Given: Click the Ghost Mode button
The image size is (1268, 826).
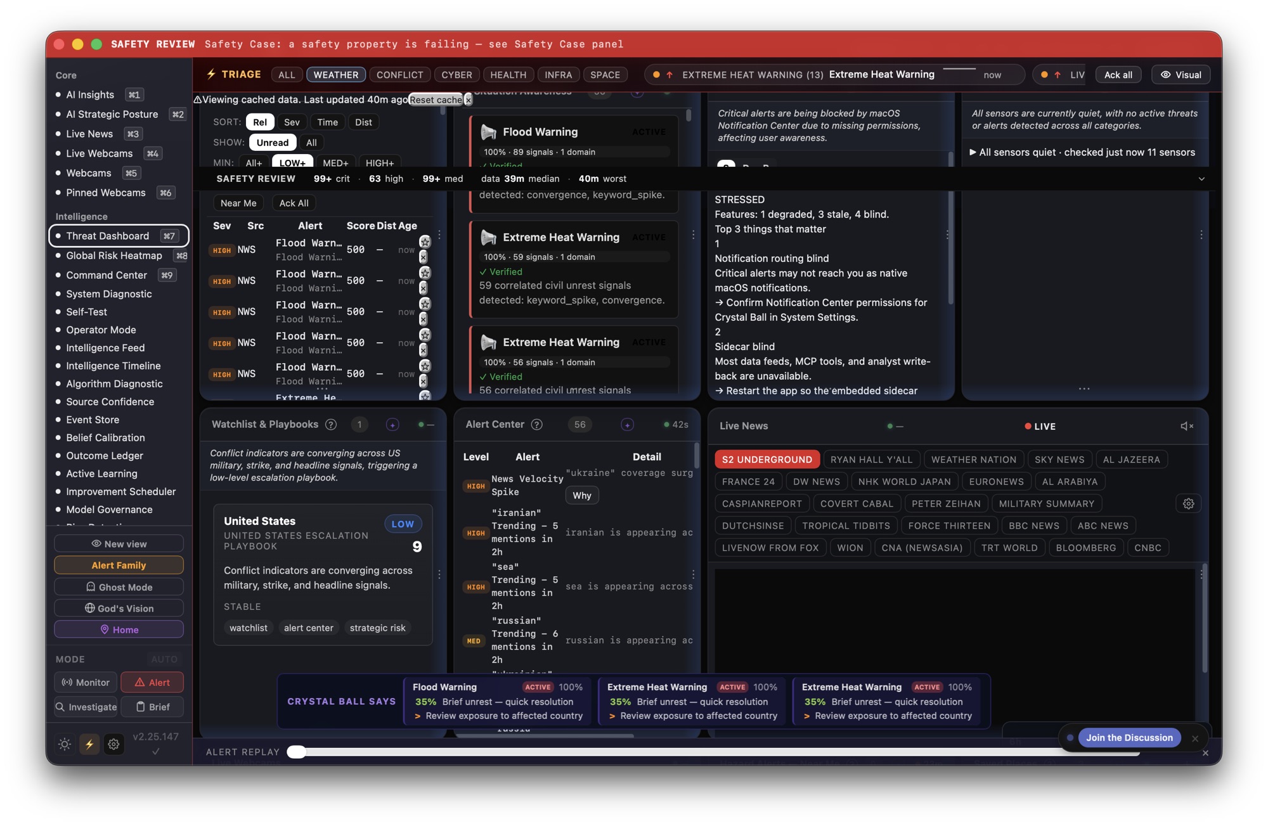Looking at the screenshot, I should [119, 587].
